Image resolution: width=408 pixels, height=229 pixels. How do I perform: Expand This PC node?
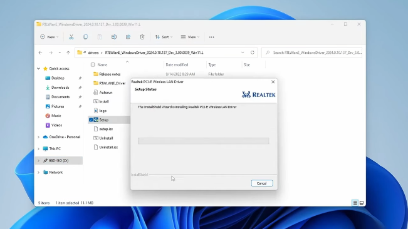pos(38,149)
